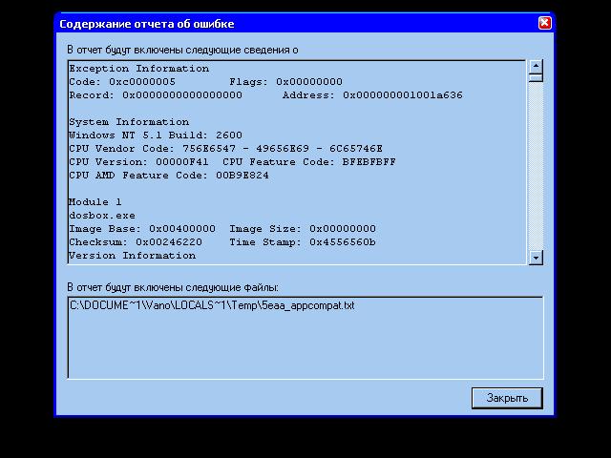Screen dimensions: 611x458
Task: Click the scrollbar down arrow in report details
Action: click(x=536, y=258)
